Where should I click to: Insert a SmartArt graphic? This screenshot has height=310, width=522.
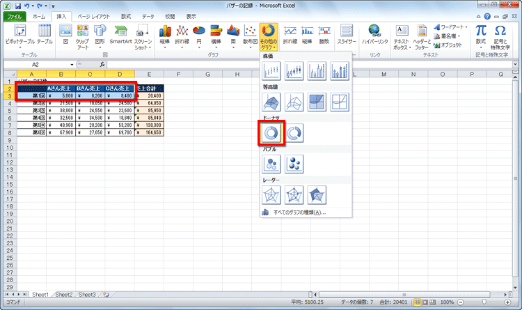(120, 36)
